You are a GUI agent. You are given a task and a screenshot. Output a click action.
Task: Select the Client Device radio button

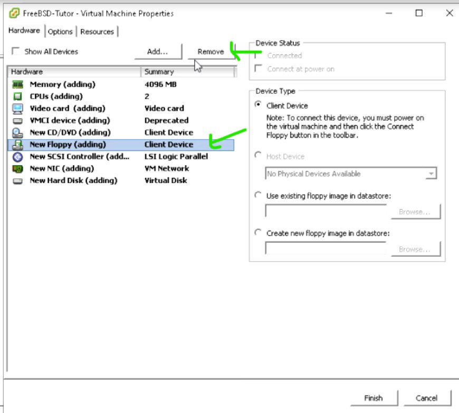[x=258, y=104]
